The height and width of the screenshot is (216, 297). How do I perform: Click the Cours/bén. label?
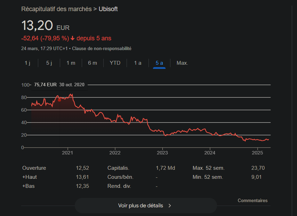click(x=120, y=177)
